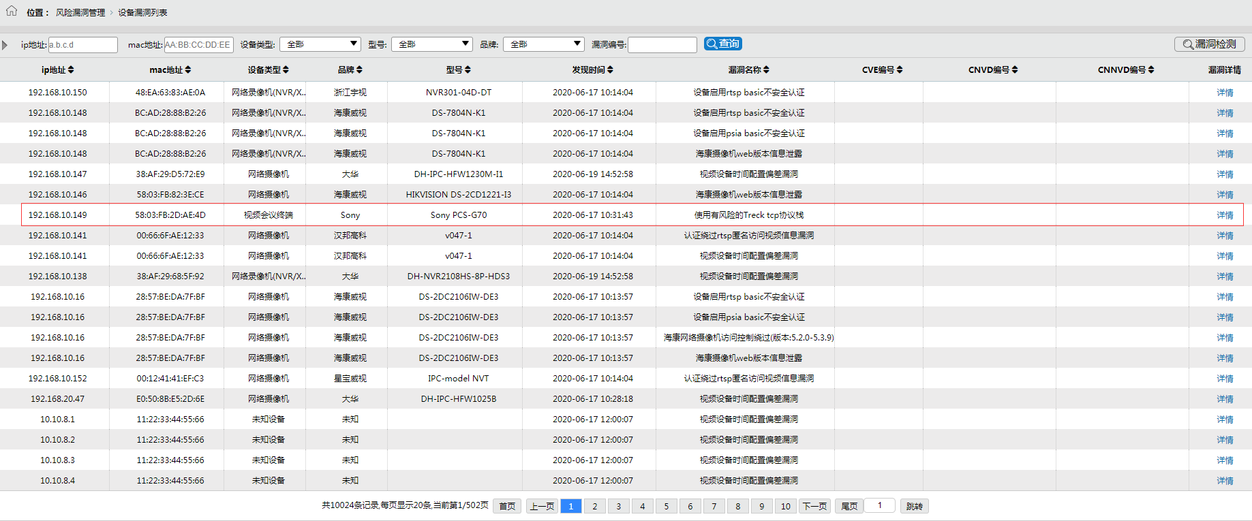Screen dimensions: 1252x521
Task: Open 风险漏洞管理 breadcrumb link
Action: click(80, 13)
